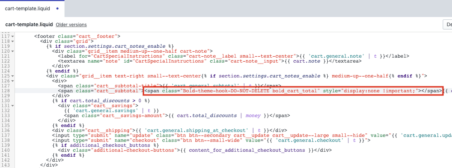Click line number 119 in the gutter
Viewport: 452px width, 168px height.
pos(5,46)
